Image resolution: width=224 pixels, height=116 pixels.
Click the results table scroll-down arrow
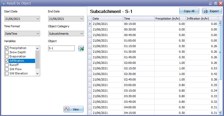[220, 113]
